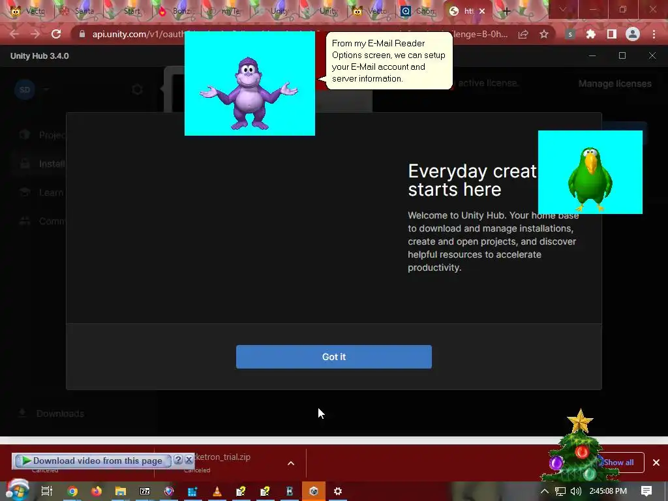Open Task View on the taskbar
The height and width of the screenshot is (501, 668).
(46, 491)
